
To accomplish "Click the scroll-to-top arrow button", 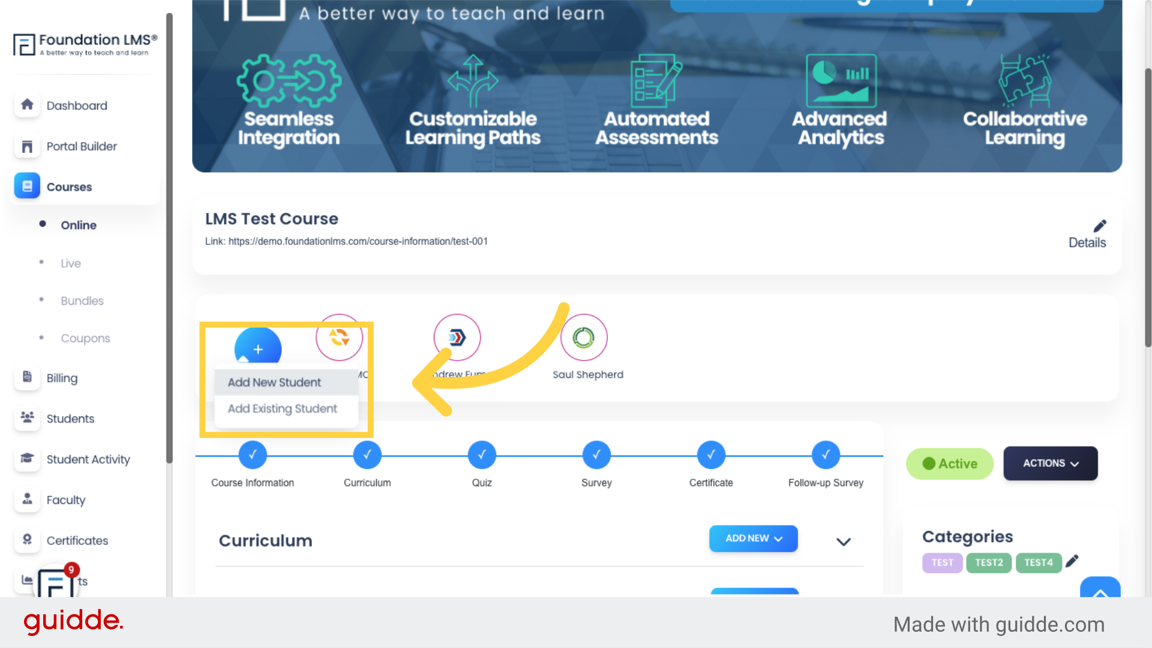I will point(1100,587).
